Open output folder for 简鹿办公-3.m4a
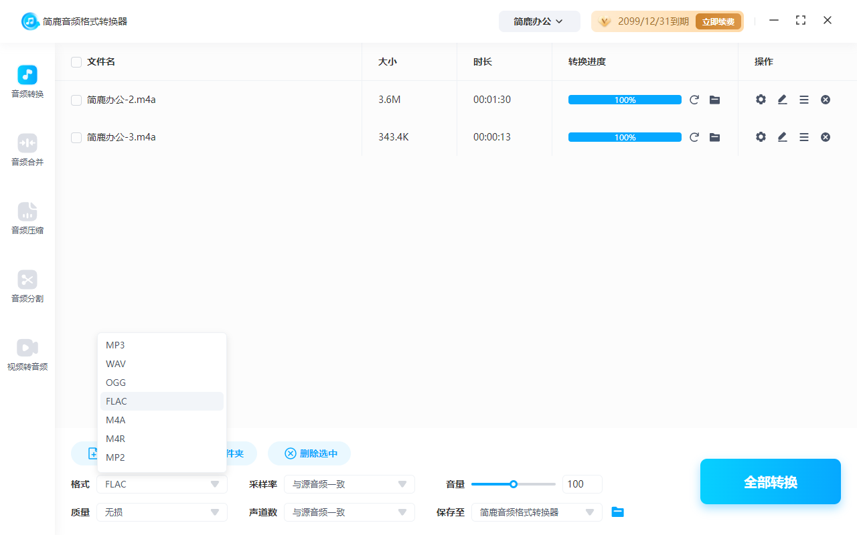857x535 pixels. [714, 136]
